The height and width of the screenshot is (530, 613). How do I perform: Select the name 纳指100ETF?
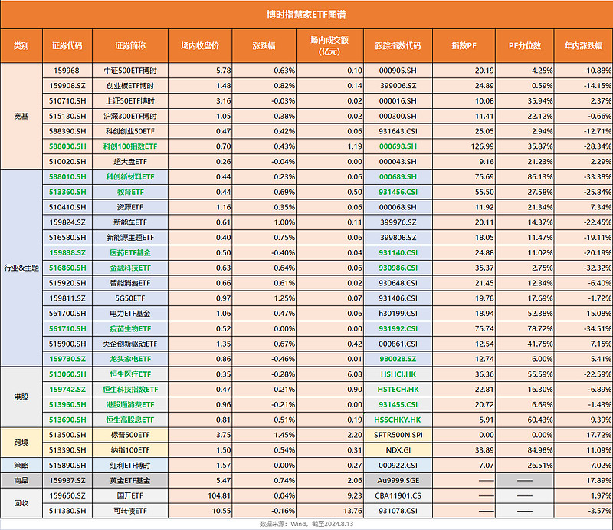(x=130, y=450)
